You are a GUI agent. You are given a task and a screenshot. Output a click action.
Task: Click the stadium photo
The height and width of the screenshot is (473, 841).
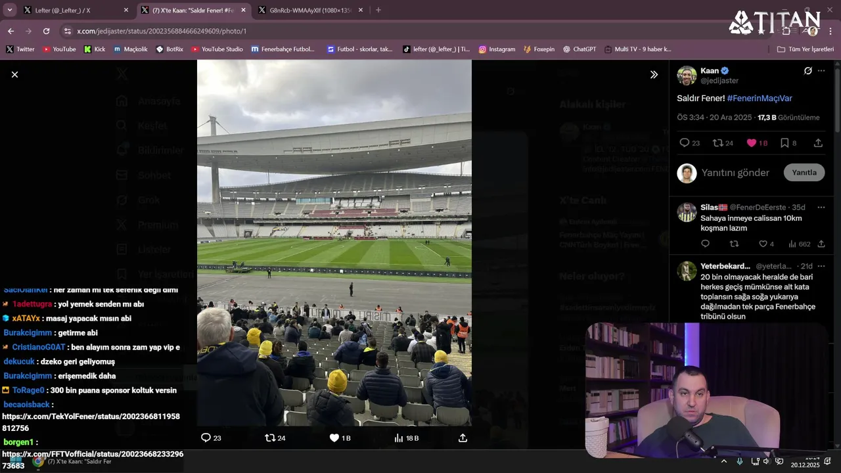coord(334,243)
